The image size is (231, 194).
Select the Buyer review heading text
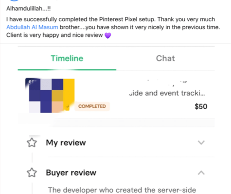[x=71, y=173]
